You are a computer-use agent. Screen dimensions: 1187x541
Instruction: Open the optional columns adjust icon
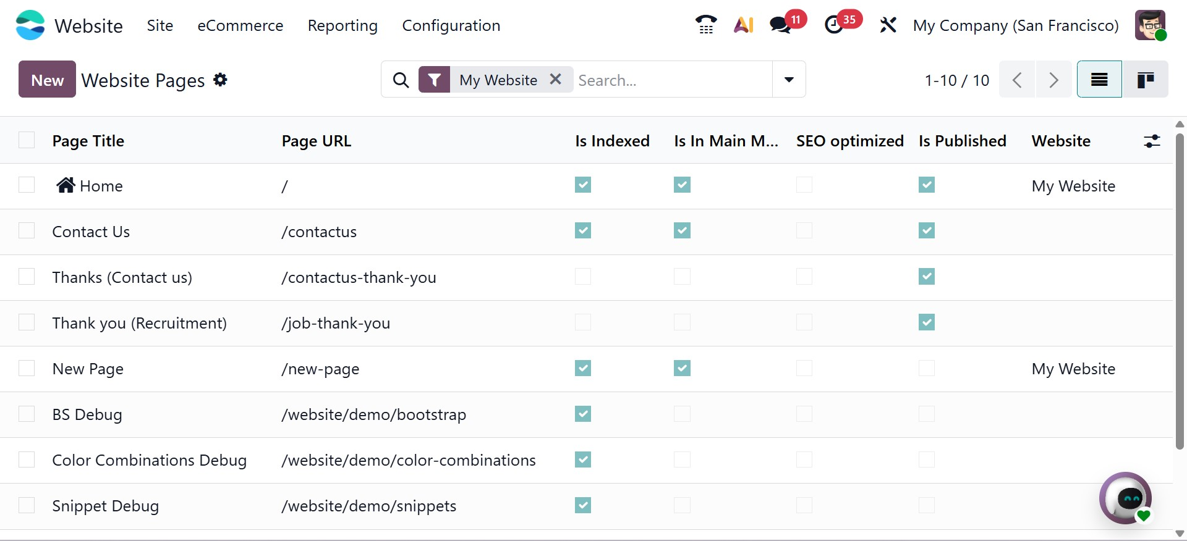pyautogui.click(x=1152, y=141)
